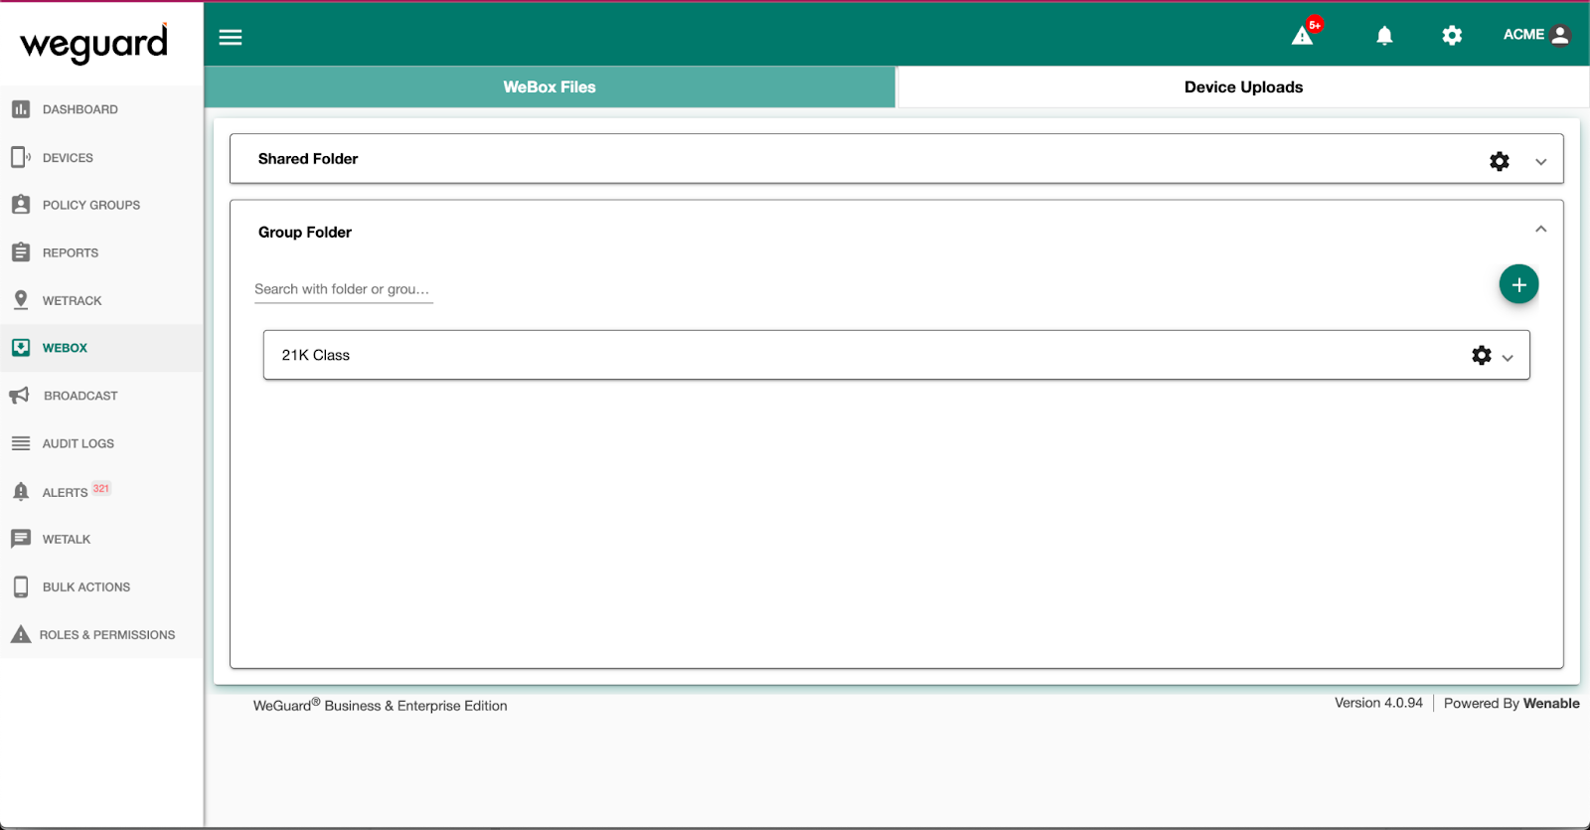Select WEBOX menu item

65,348
